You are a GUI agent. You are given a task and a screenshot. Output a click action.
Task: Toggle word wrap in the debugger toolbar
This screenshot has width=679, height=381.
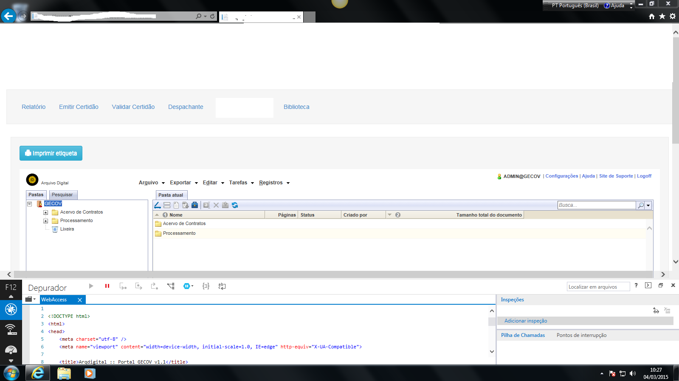222,286
